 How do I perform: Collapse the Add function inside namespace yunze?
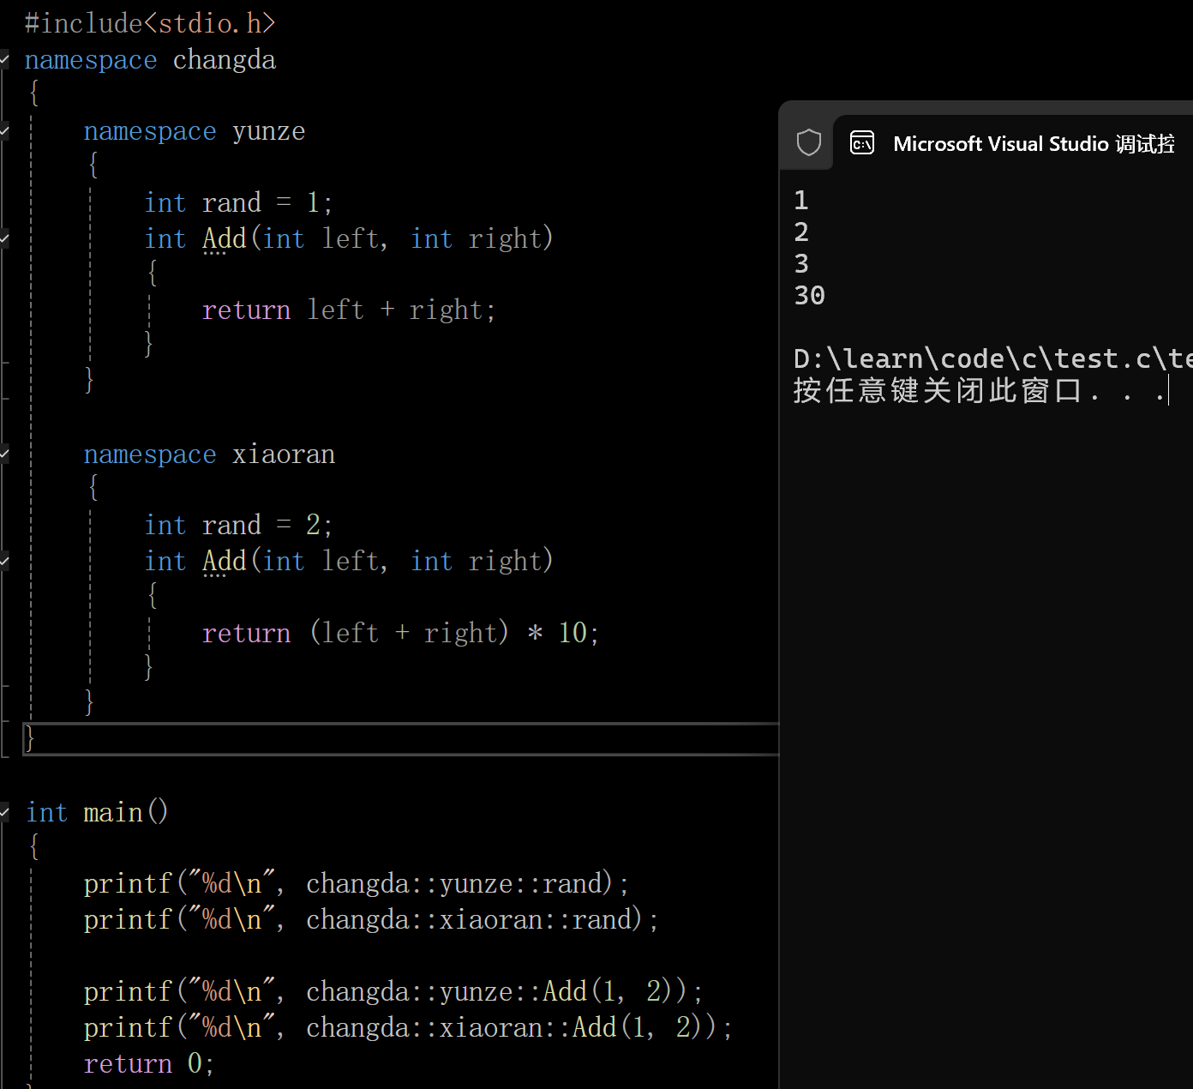point(4,238)
